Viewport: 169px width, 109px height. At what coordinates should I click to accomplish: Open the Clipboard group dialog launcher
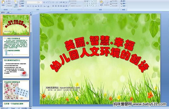click(x=12, y=10)
